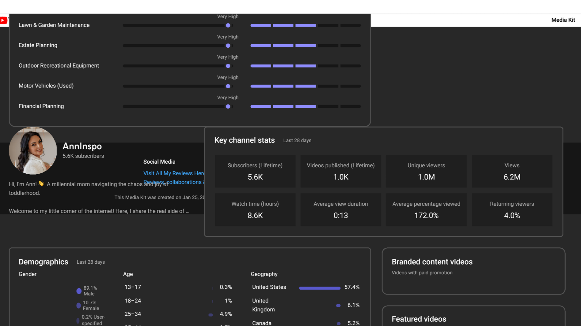Screen dimensions: 581x326
Task: Click Estate Planning segmented bar
Action: click(x=306, y=46)
